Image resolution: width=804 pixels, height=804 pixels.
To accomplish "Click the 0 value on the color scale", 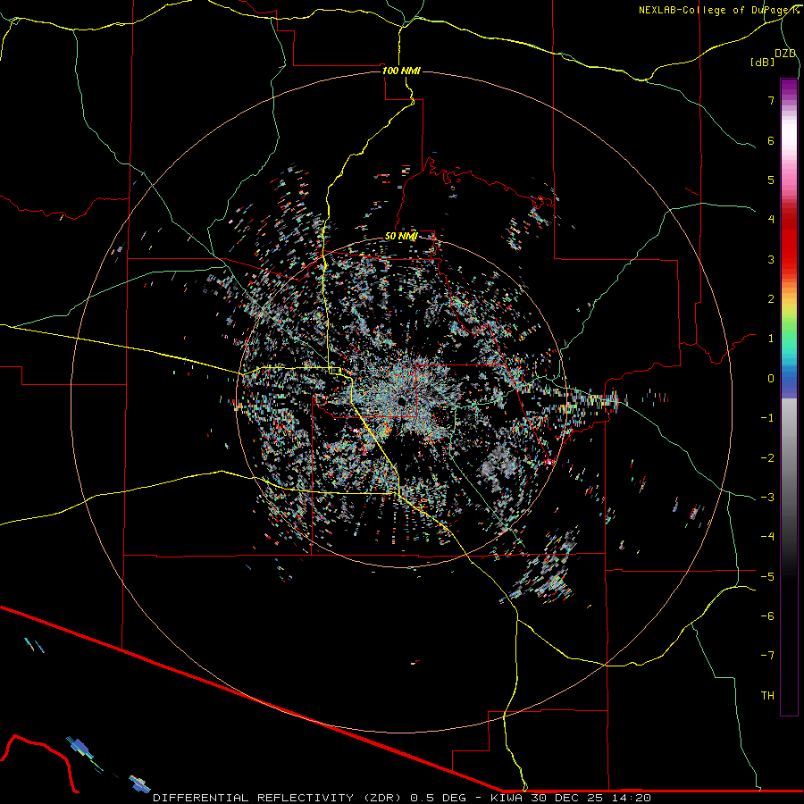I will point(771,379).
